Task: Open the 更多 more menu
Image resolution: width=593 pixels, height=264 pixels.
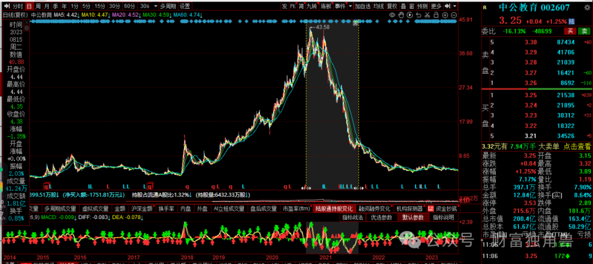Action: pyautogui.click(x=436, y=6)
